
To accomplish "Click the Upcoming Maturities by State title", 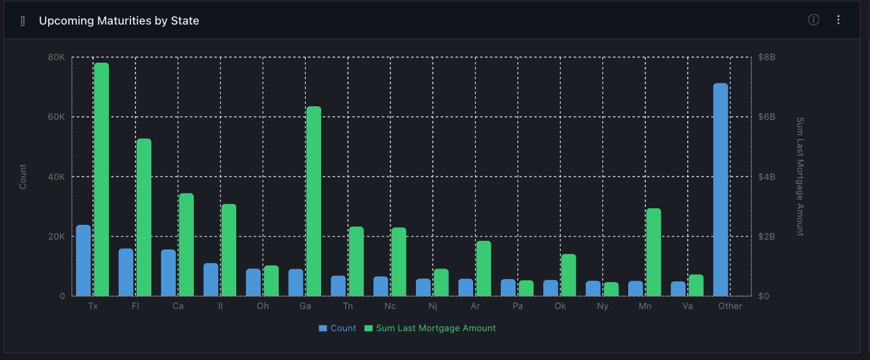I will point(119,21).
